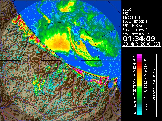The width and height of the screenshot is (162, 121).
Task: Click the legend's '---' top right entry
Action: [145, 56]
